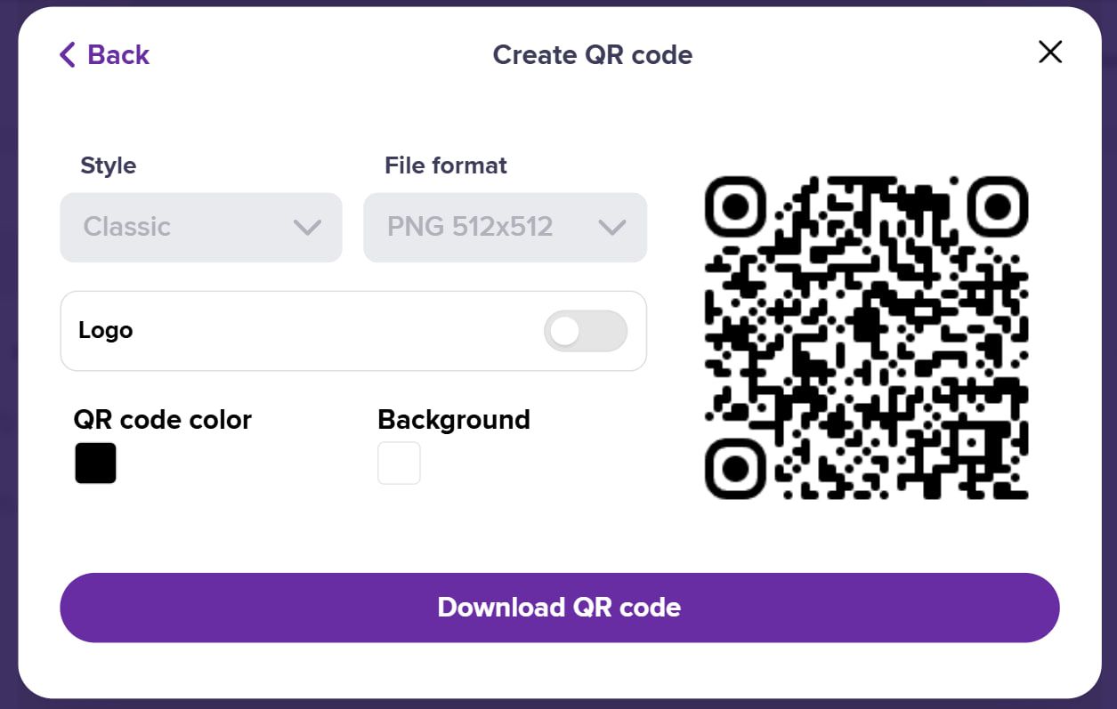1117x709 pixels.
Task: Click the QR code's top-right corner finder square
Action: pos(998,206)
